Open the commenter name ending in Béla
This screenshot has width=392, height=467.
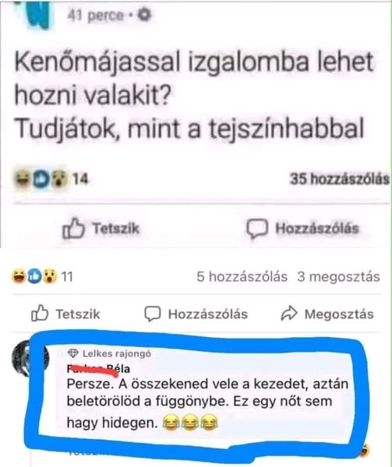[x=98, y=369]
